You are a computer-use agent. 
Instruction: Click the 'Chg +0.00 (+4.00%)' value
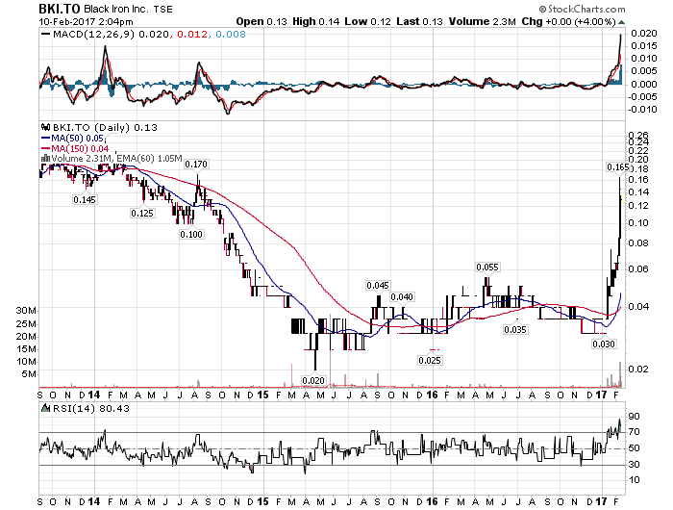click(x=569, y=21)
